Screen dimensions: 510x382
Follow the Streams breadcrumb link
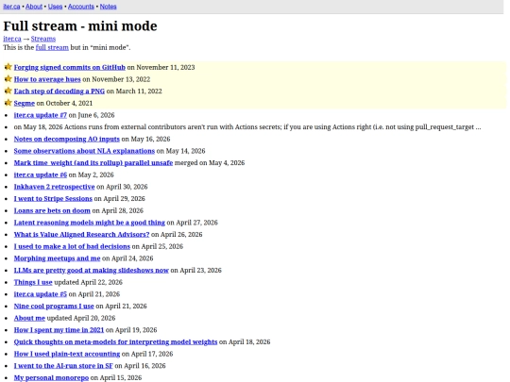(43, 39)
